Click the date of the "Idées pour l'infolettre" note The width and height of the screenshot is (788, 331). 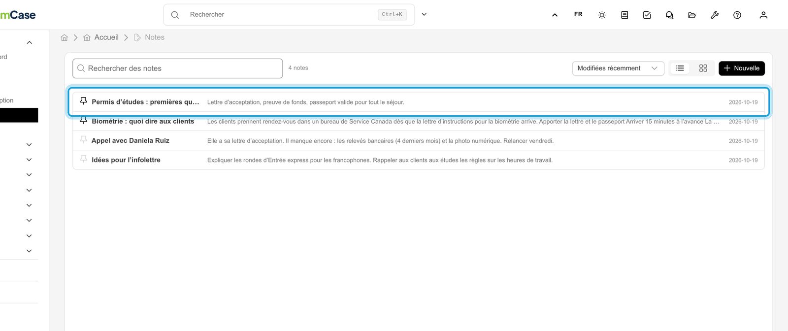[743, 160]
